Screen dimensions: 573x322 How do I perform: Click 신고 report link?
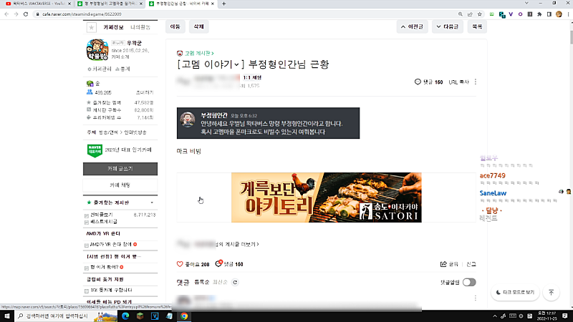click(471, 264)
